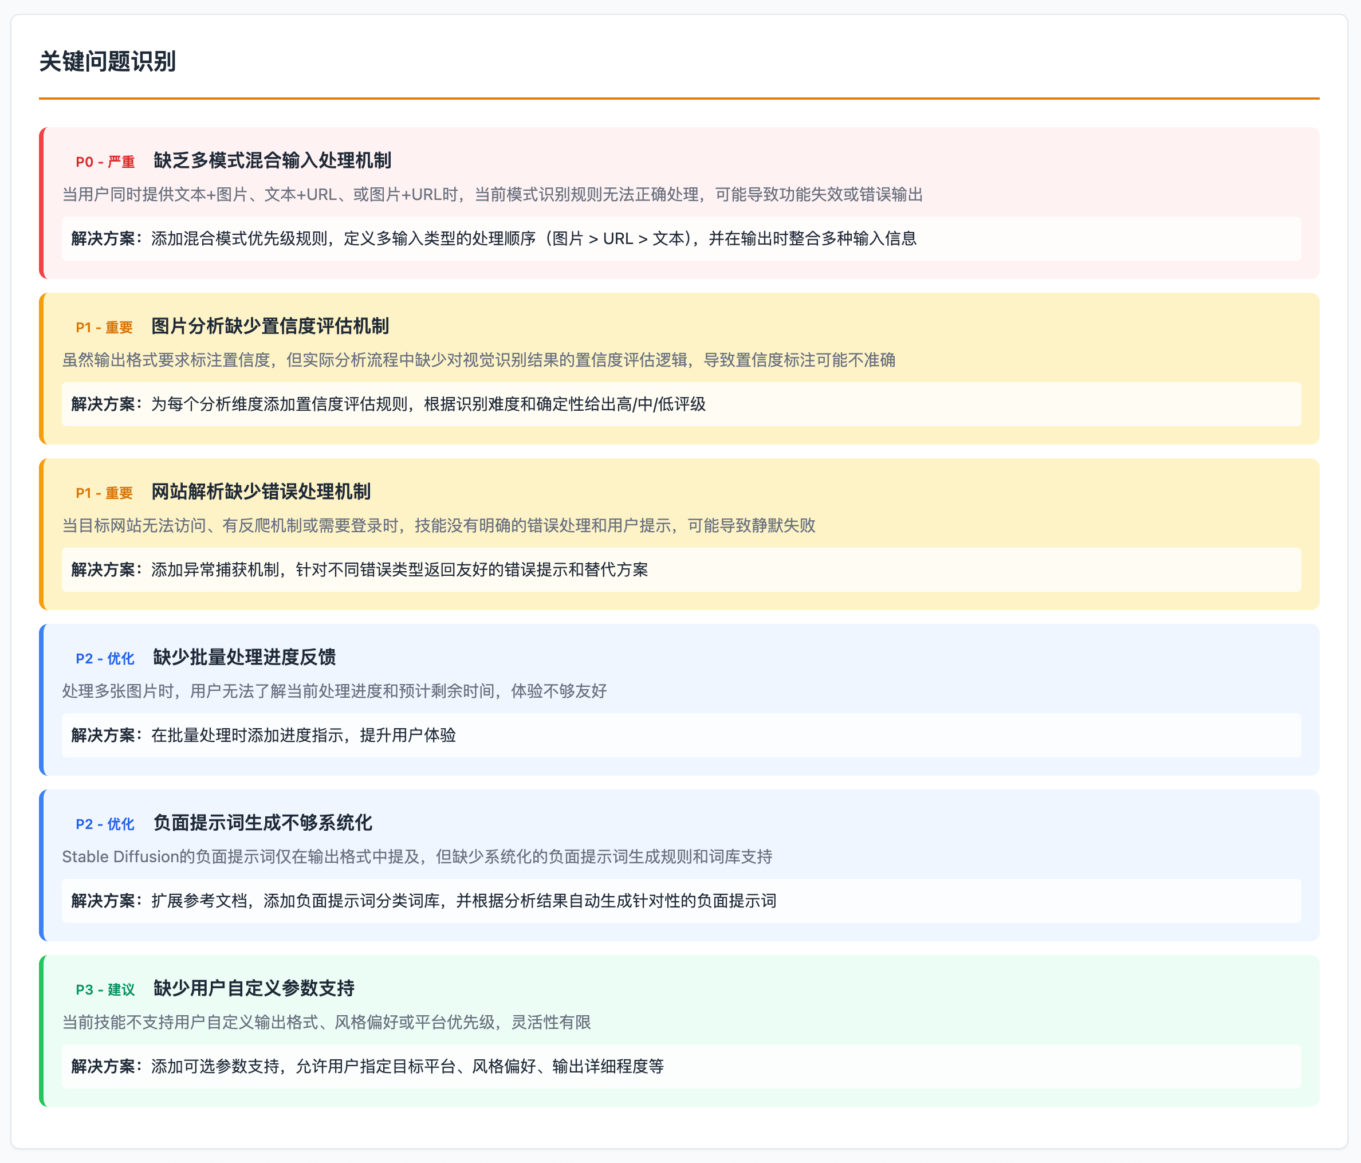Click the solution box about 可选参数支持
Screen dimensions: 1361x1163
681,1066
